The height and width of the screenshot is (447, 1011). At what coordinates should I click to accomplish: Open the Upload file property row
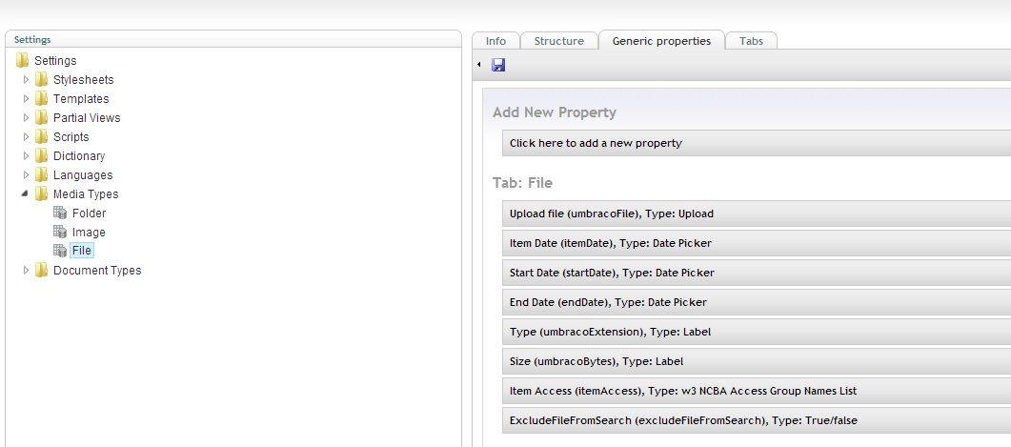pos(757,213)
